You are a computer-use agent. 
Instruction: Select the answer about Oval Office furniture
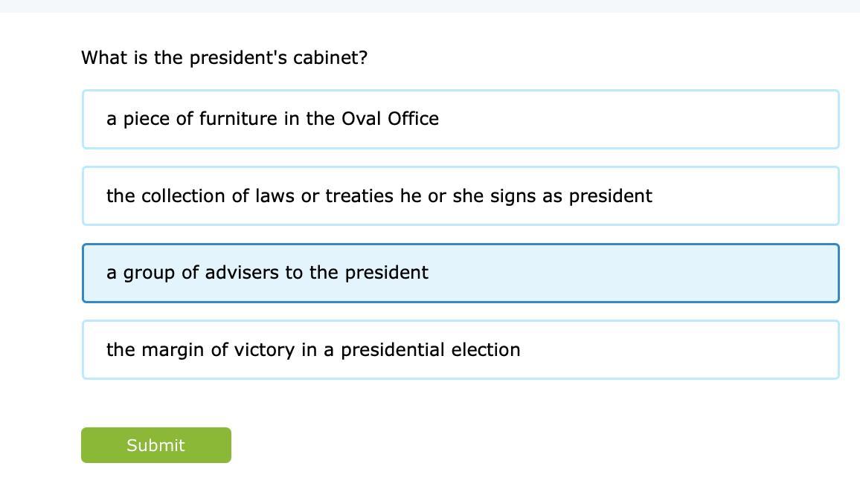pyautogui.click(x=460, y=120)
